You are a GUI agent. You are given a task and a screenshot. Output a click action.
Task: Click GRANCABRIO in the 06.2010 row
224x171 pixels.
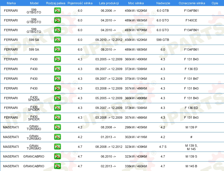coord(34,156)
